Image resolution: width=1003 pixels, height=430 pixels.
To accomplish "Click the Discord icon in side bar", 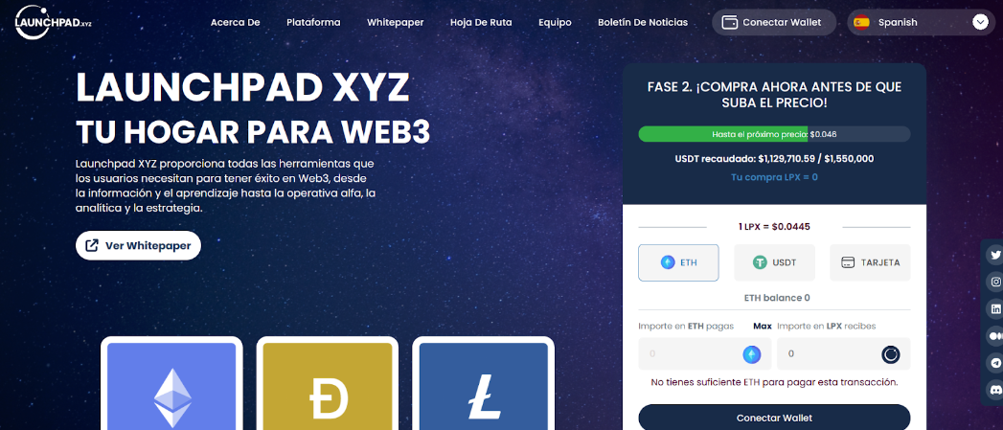I will pyautogui.click(x=995, y=389).
